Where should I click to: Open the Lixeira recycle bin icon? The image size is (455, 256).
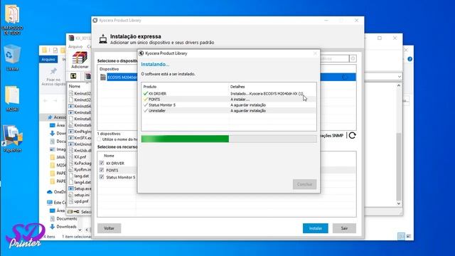tap(12, 58)
